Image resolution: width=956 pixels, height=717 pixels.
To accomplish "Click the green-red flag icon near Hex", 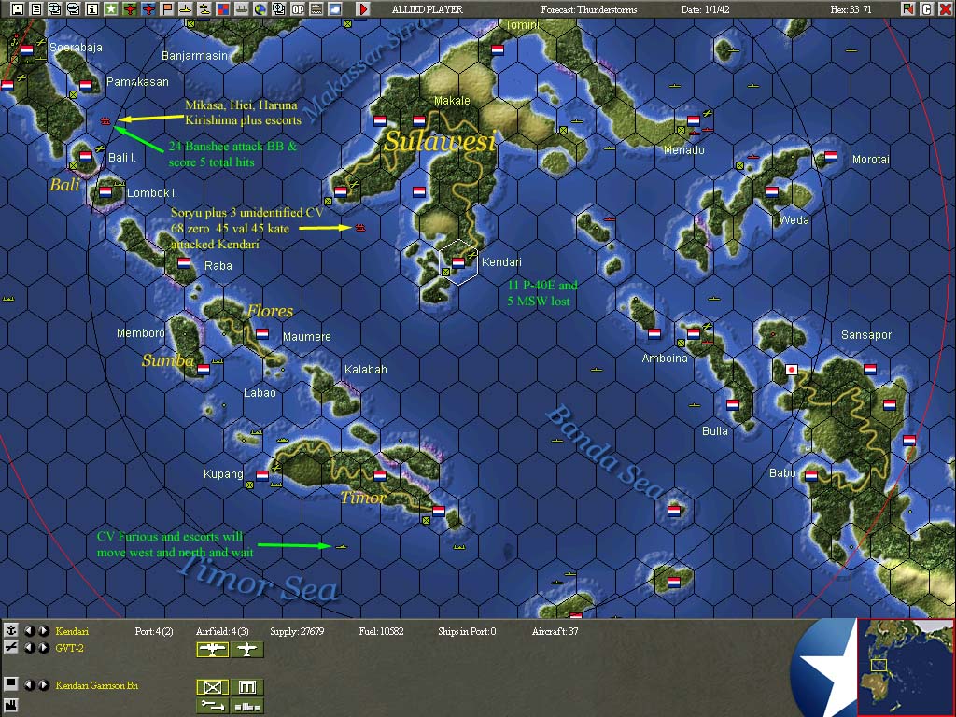I will click(908, 9).
